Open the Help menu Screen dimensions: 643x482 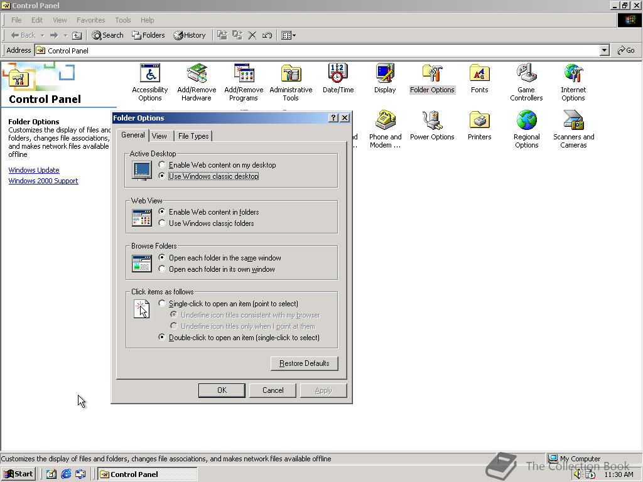pyautogui.click(x=147, y=20)
